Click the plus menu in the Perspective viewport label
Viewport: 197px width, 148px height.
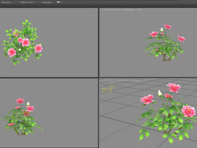tap(103, 80)
